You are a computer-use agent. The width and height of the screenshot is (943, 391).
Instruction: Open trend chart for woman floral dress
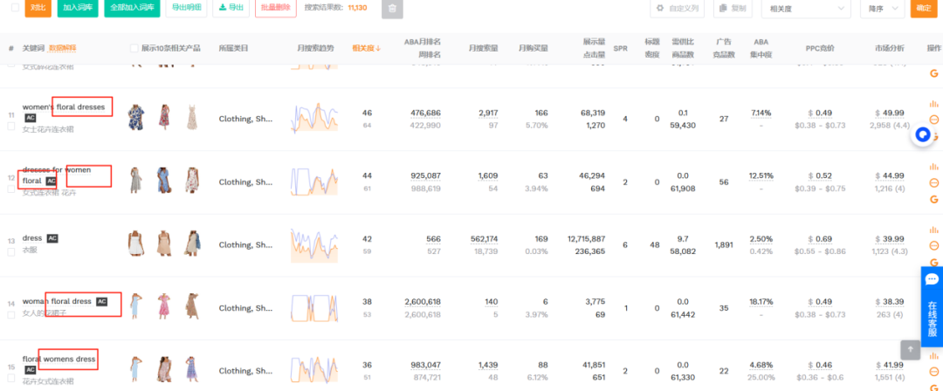(x=314, y=308)
